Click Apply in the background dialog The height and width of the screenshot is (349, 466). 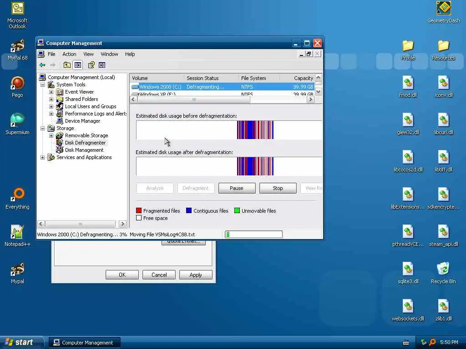point(196,275)
